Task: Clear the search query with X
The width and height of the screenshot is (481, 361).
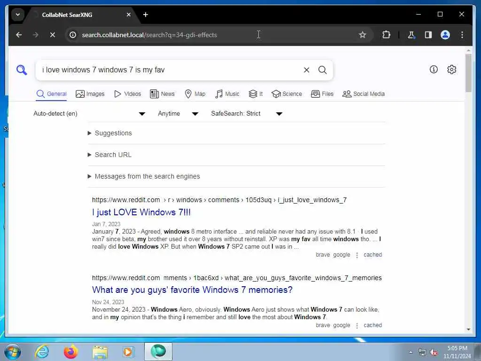Action: click(306, 70)
